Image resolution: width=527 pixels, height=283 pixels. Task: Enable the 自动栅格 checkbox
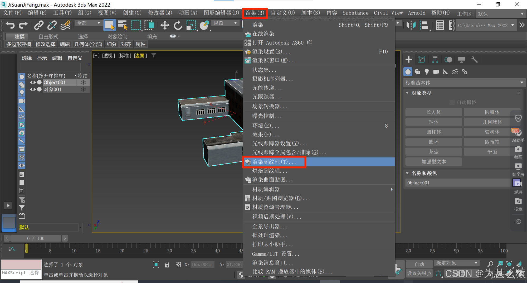tap(452, 102)
